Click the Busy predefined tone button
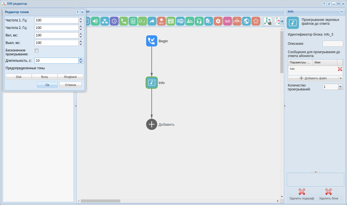 tap(44, 77)
